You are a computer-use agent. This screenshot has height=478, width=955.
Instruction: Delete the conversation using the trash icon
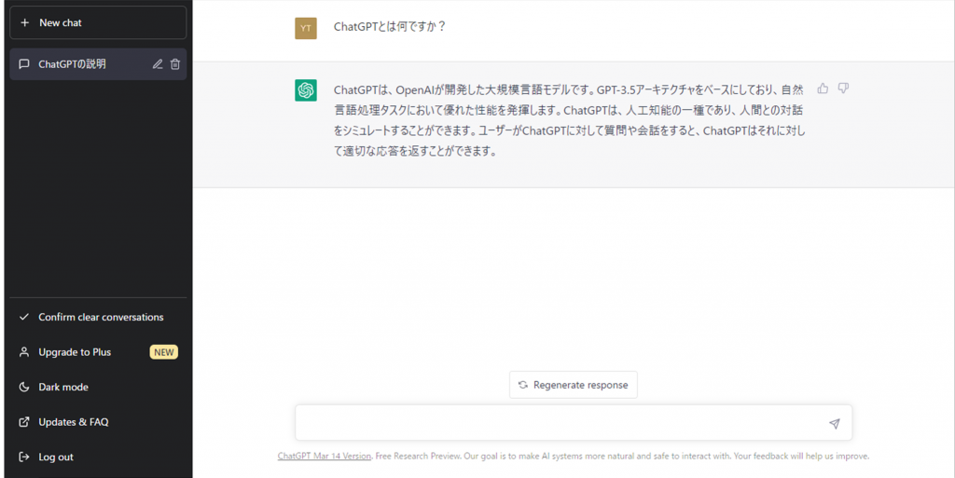[175, 64]
